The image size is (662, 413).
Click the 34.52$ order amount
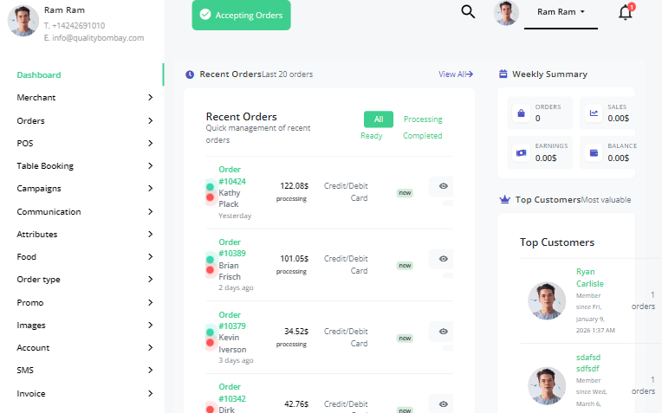pos(296,331)
